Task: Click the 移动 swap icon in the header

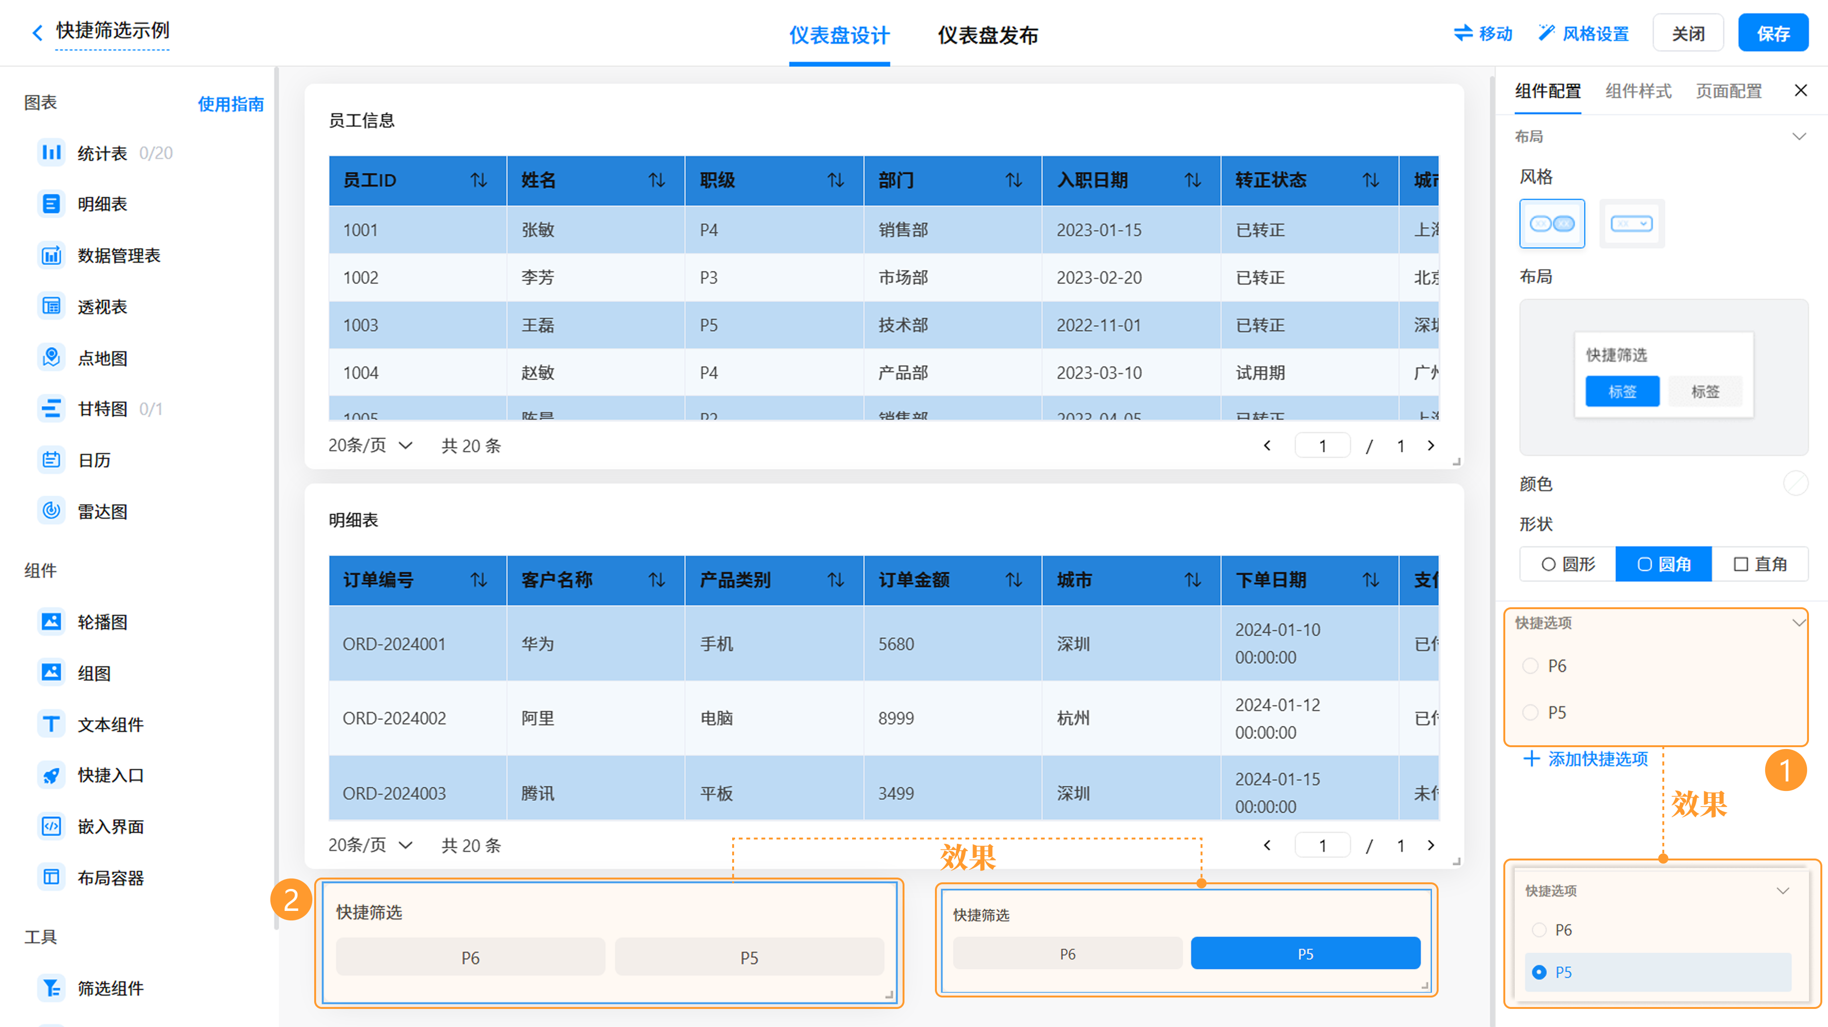Action: (1463, 33)
